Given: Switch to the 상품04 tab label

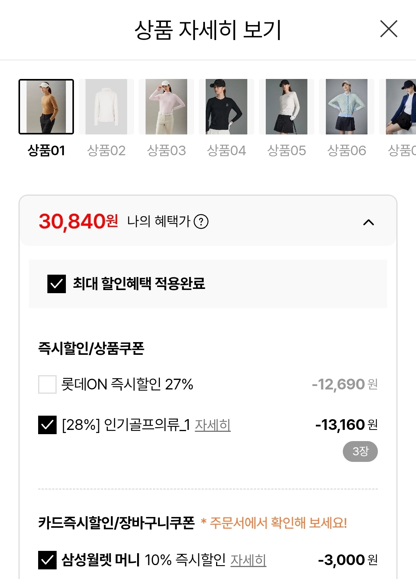Looking at the screenshot, I should [x=226, y=151].
